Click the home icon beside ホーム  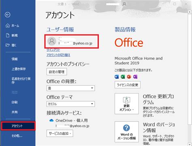8,25
